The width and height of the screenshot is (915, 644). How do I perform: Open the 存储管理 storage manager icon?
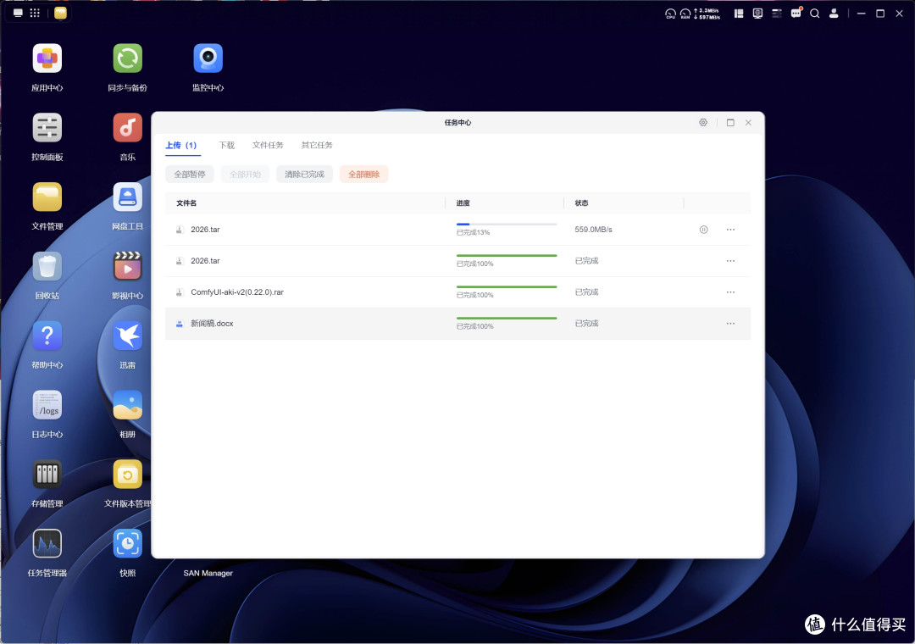tap(47, 475)
